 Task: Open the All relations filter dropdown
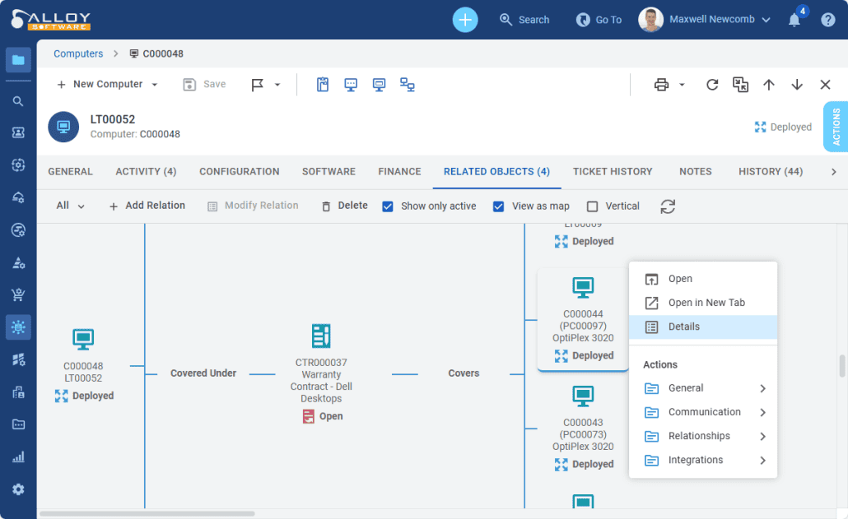click(x=70, y=206)
